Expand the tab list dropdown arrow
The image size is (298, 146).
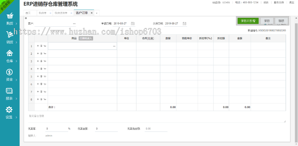coord(97,13)
